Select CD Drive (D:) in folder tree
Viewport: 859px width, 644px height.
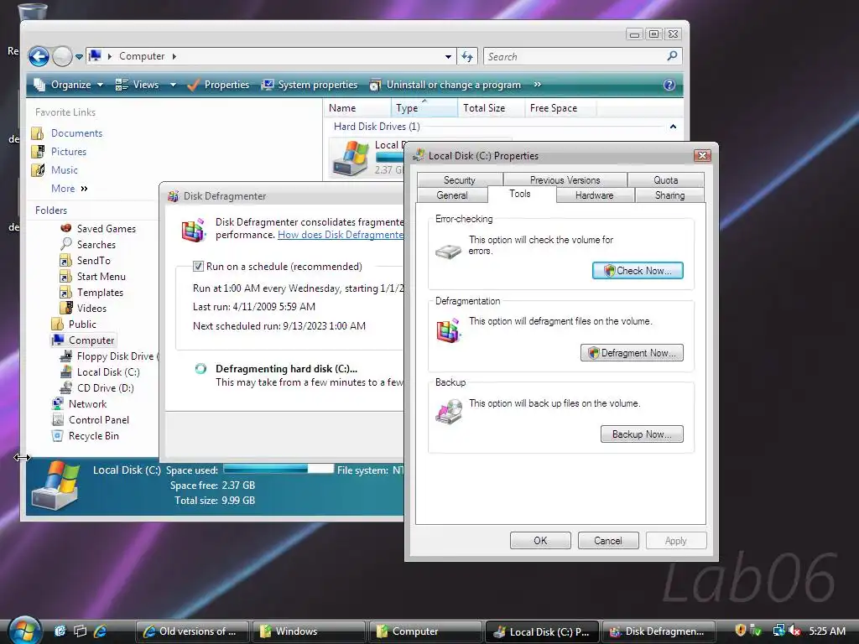pyautogui.click(x=105, y=388)
